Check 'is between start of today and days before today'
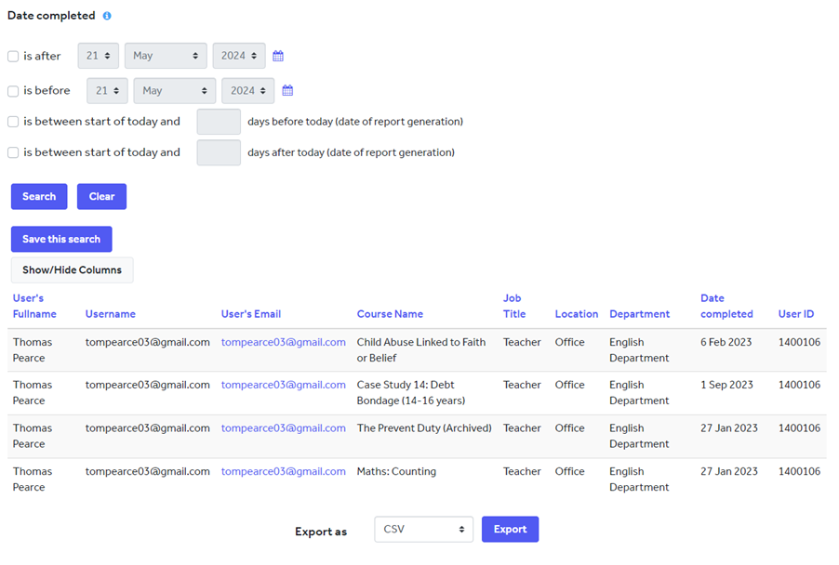 [x=12, y=121]
